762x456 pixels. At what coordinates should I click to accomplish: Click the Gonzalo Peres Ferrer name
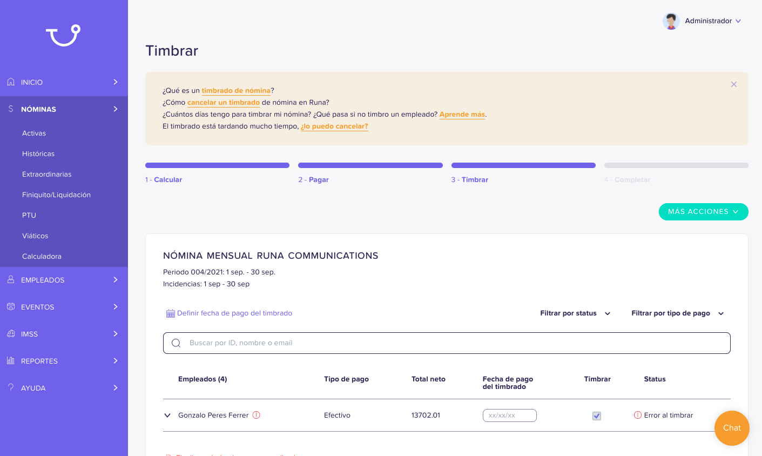pos(213,415)
